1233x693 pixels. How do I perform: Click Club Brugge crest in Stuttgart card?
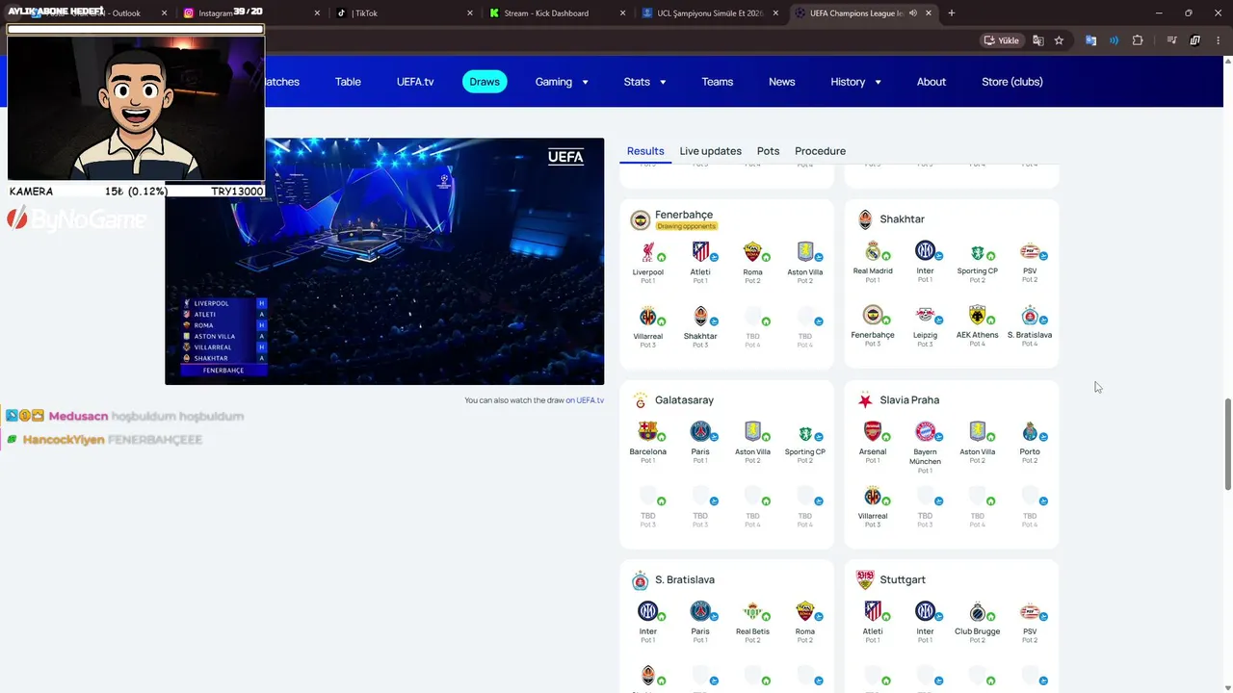(x=977, y=612)
